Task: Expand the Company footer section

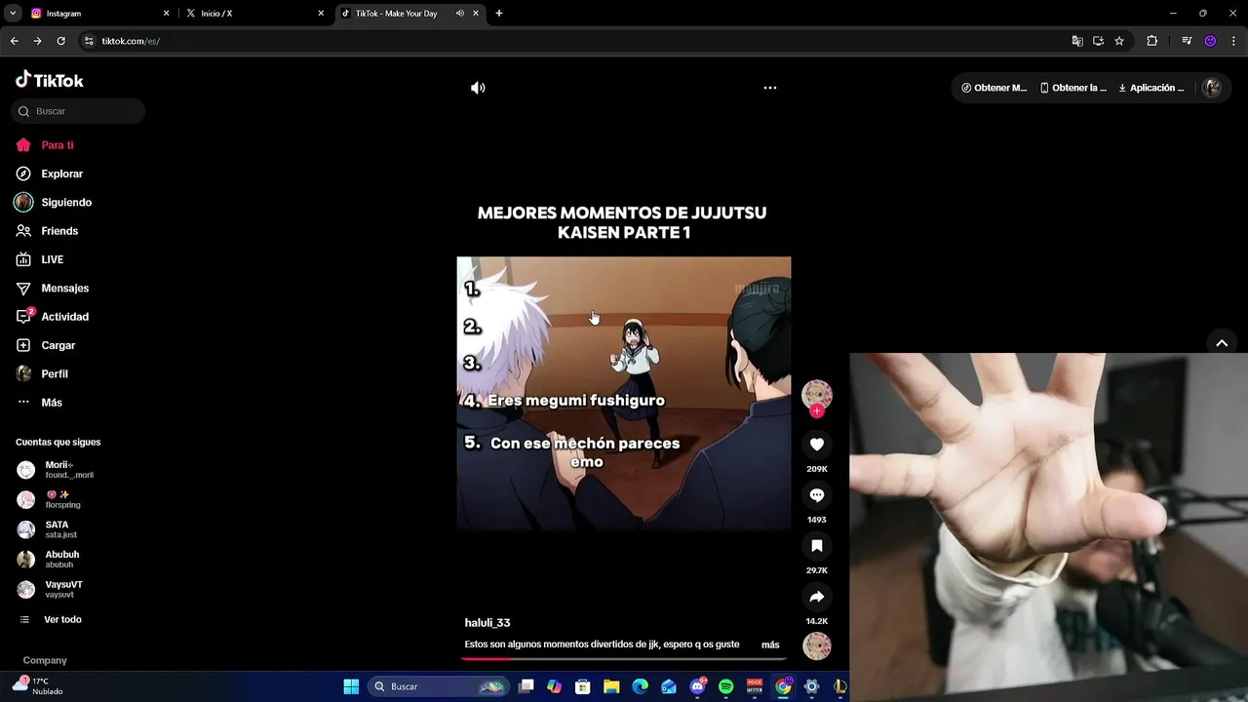Action: pos(45,660)
